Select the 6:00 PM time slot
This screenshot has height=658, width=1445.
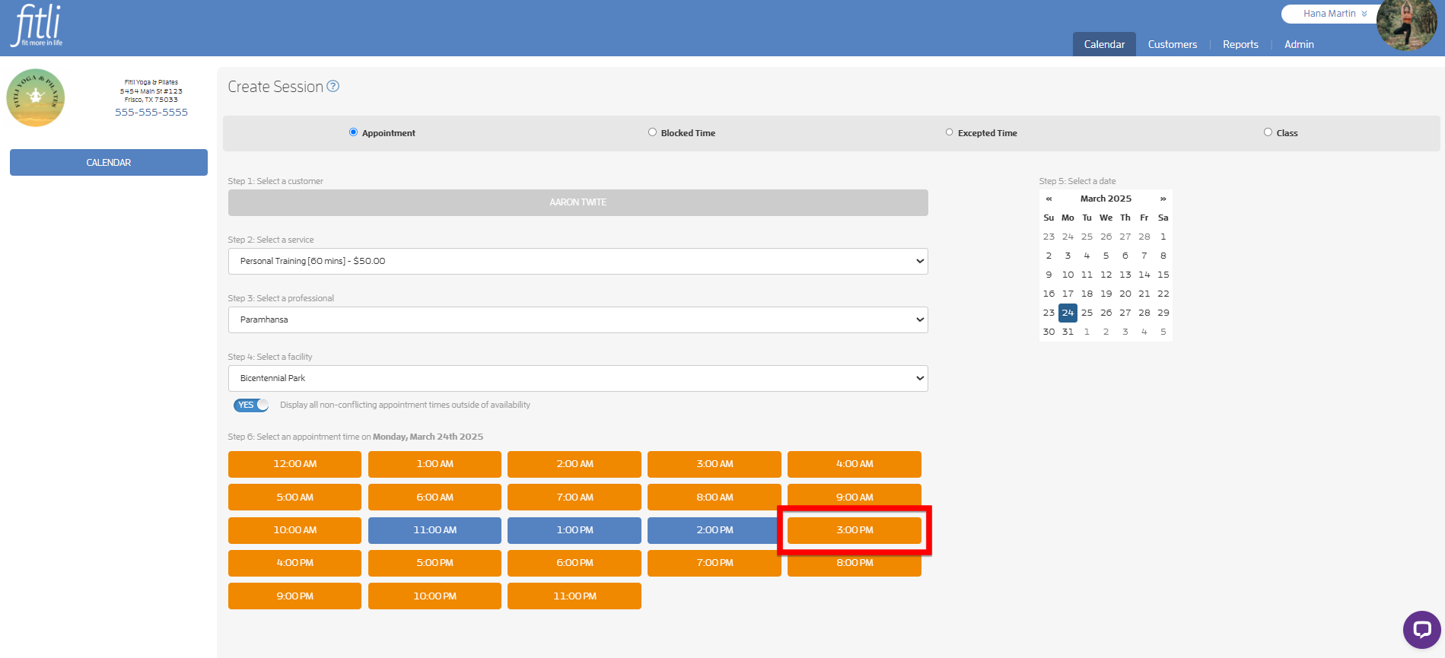coord(574,563)
